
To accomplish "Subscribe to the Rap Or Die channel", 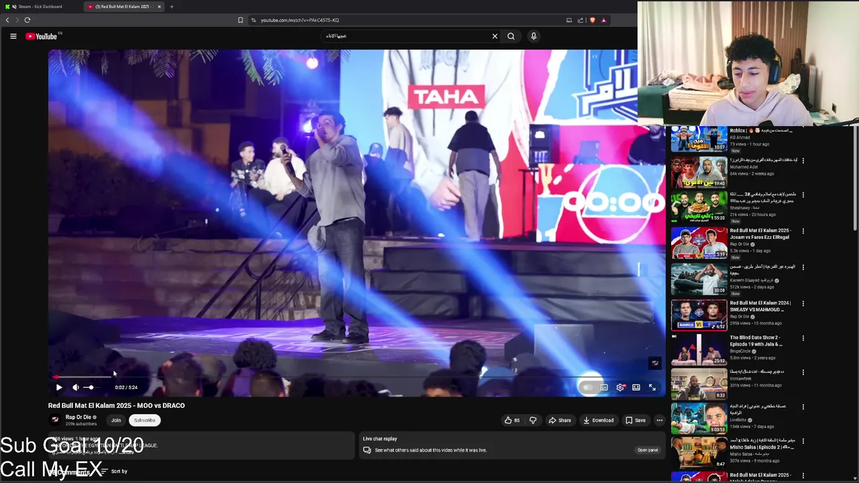I will pos(144,421).
